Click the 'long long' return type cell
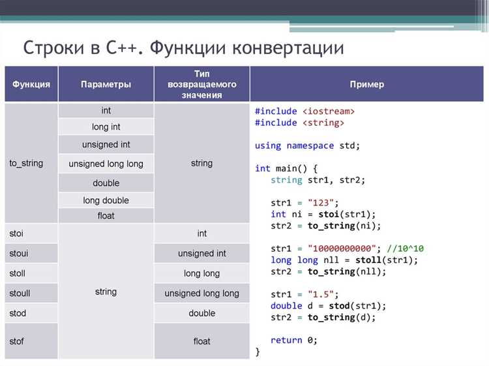The image size is (489, 366). (201, 273)
